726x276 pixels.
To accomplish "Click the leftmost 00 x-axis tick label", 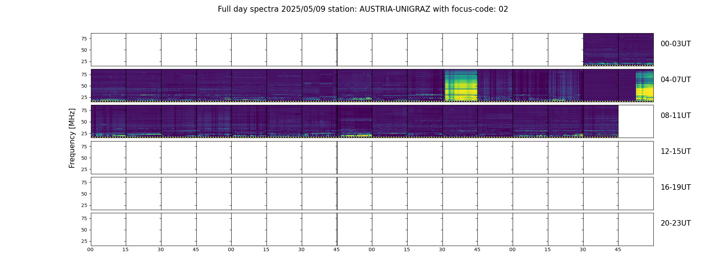I will pos(90,249).
